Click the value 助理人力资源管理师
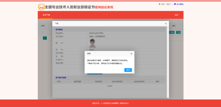 [x=97, y=36]
